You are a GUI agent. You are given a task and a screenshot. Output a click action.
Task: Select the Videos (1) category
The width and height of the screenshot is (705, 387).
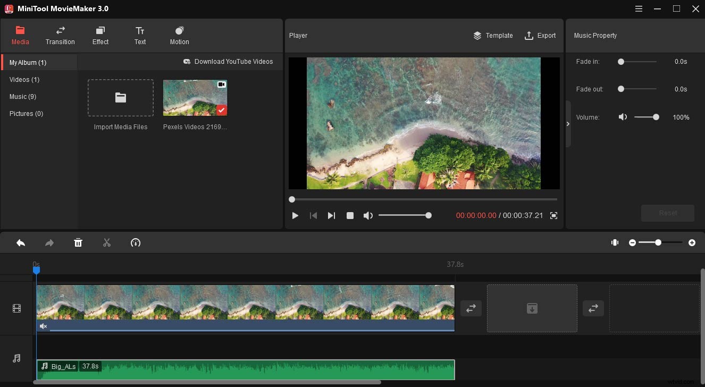(24, 79)
